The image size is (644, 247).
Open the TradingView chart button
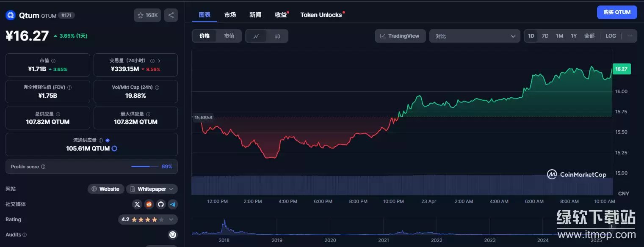(400, 36)
